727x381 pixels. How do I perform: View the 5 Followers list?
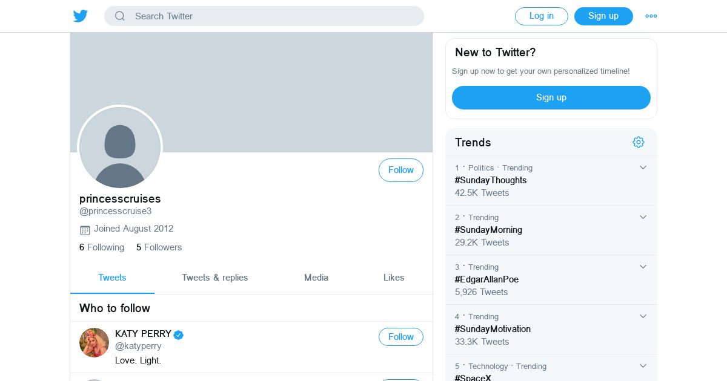tap(159, 247)
